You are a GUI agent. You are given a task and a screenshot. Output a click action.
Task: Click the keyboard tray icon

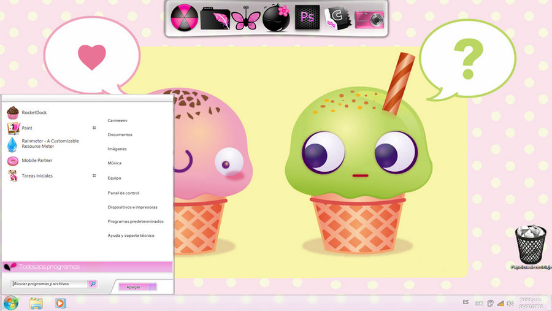[479, 303]
